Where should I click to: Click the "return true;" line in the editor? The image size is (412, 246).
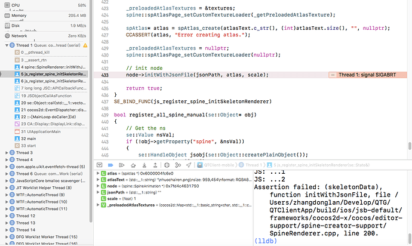[x=144, y=88]
